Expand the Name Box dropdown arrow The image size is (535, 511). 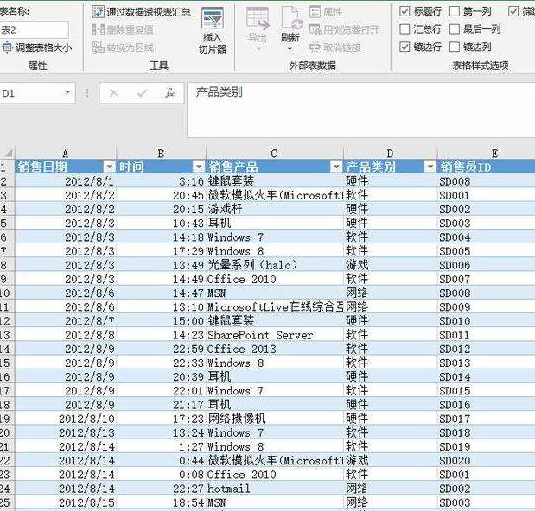click(x=67, y=92)
